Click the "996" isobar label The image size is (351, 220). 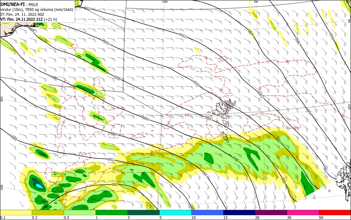point(297,40)
